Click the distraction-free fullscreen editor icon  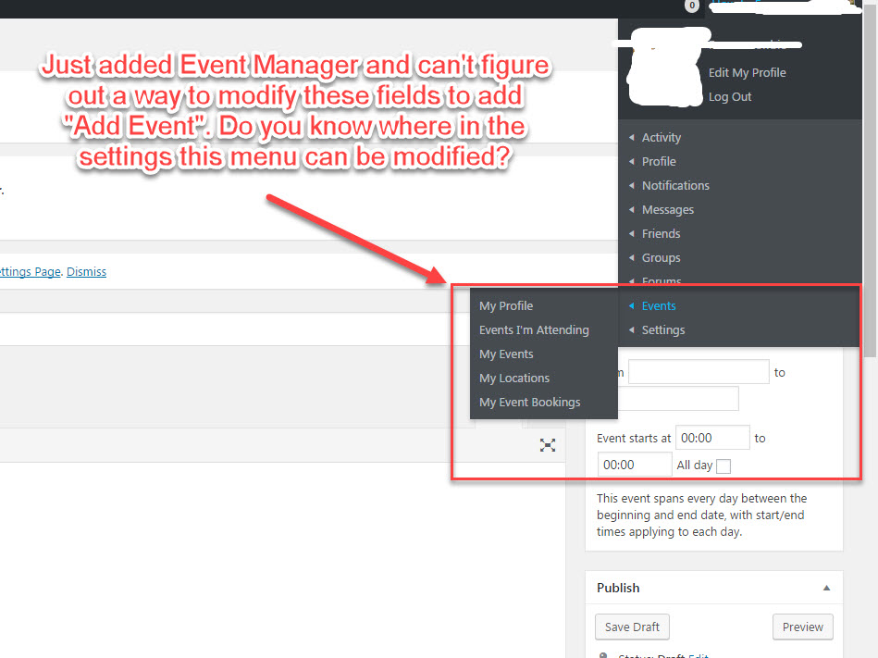pyautogui.click(x=548, y=445)
